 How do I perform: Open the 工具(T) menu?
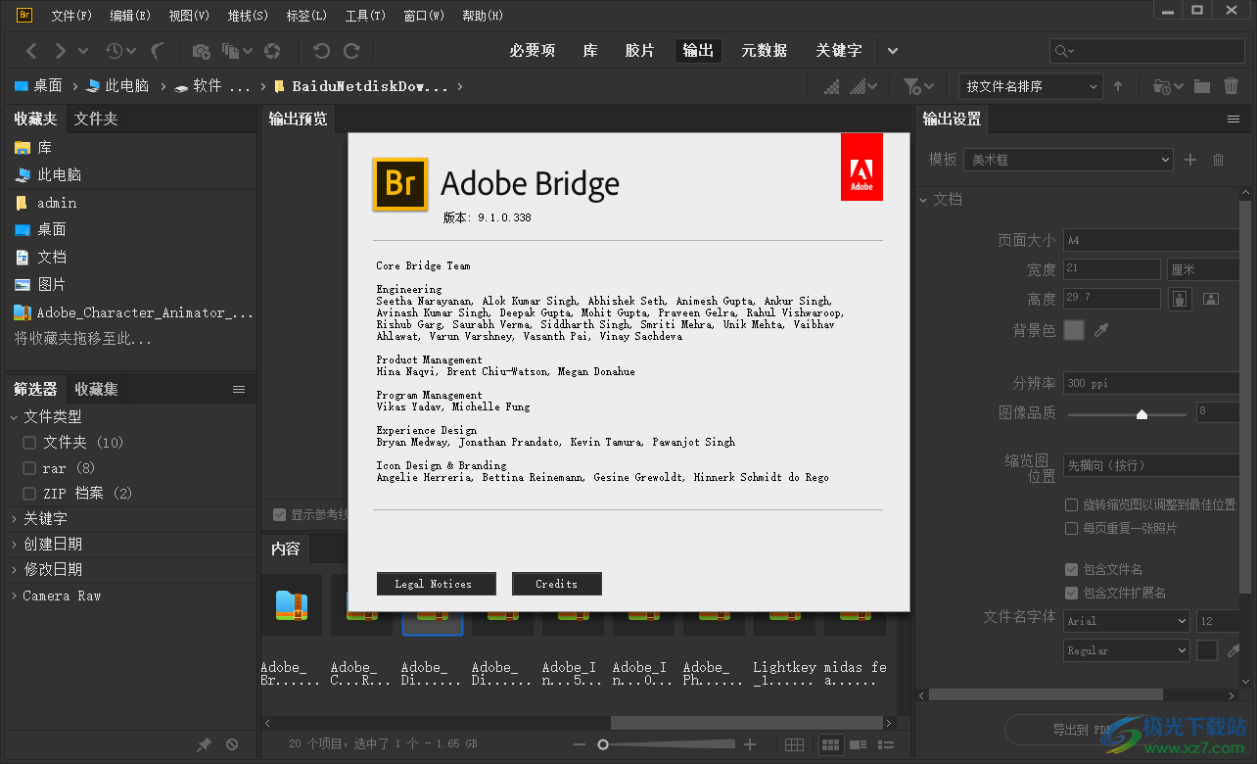(365, 16)
